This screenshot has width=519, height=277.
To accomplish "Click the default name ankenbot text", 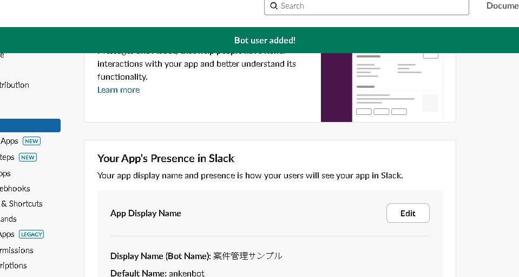I will (186, 273).
